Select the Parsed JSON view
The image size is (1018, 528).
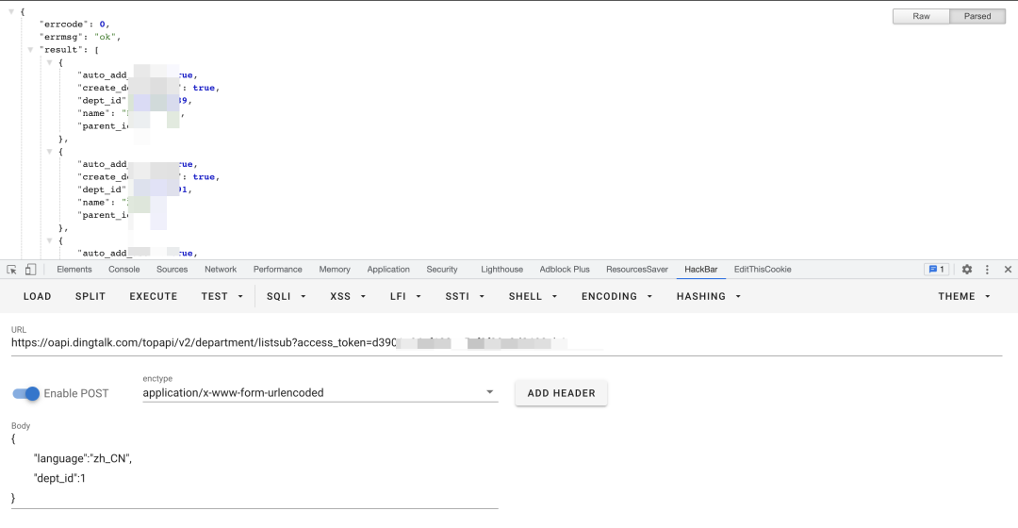tap(977, 16)
